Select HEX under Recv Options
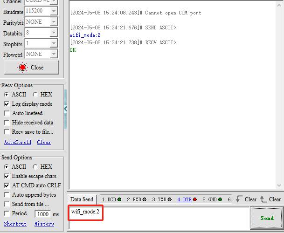Viewport: 284px width, 233px height. (x=42, y=95)
